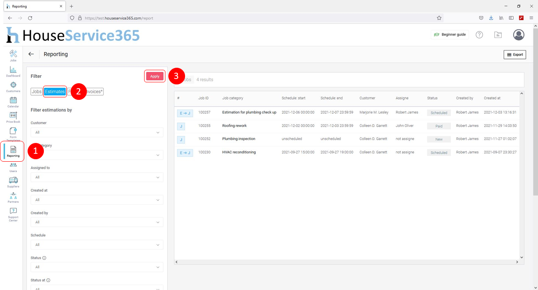Screen dimensions: 538x290
Task: Go to Dashboard in the sidebar
Action: tap(13, 71)
